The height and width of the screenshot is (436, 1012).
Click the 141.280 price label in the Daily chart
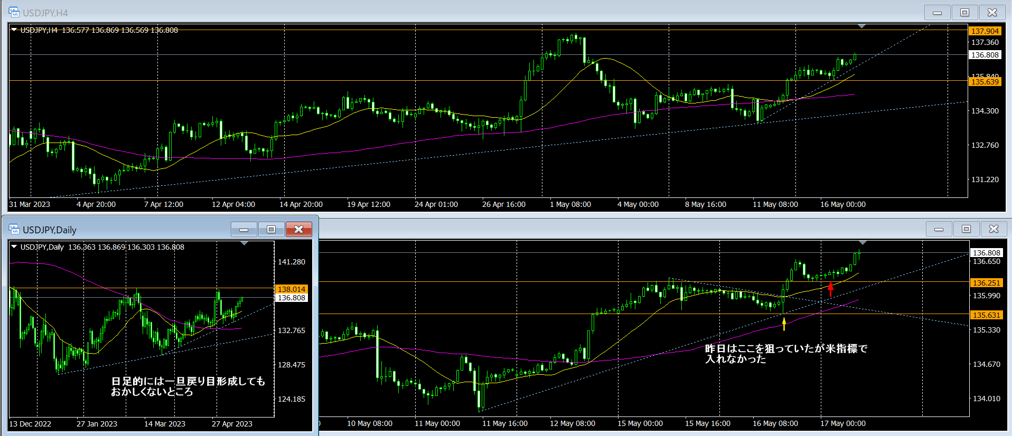[292, 262]
